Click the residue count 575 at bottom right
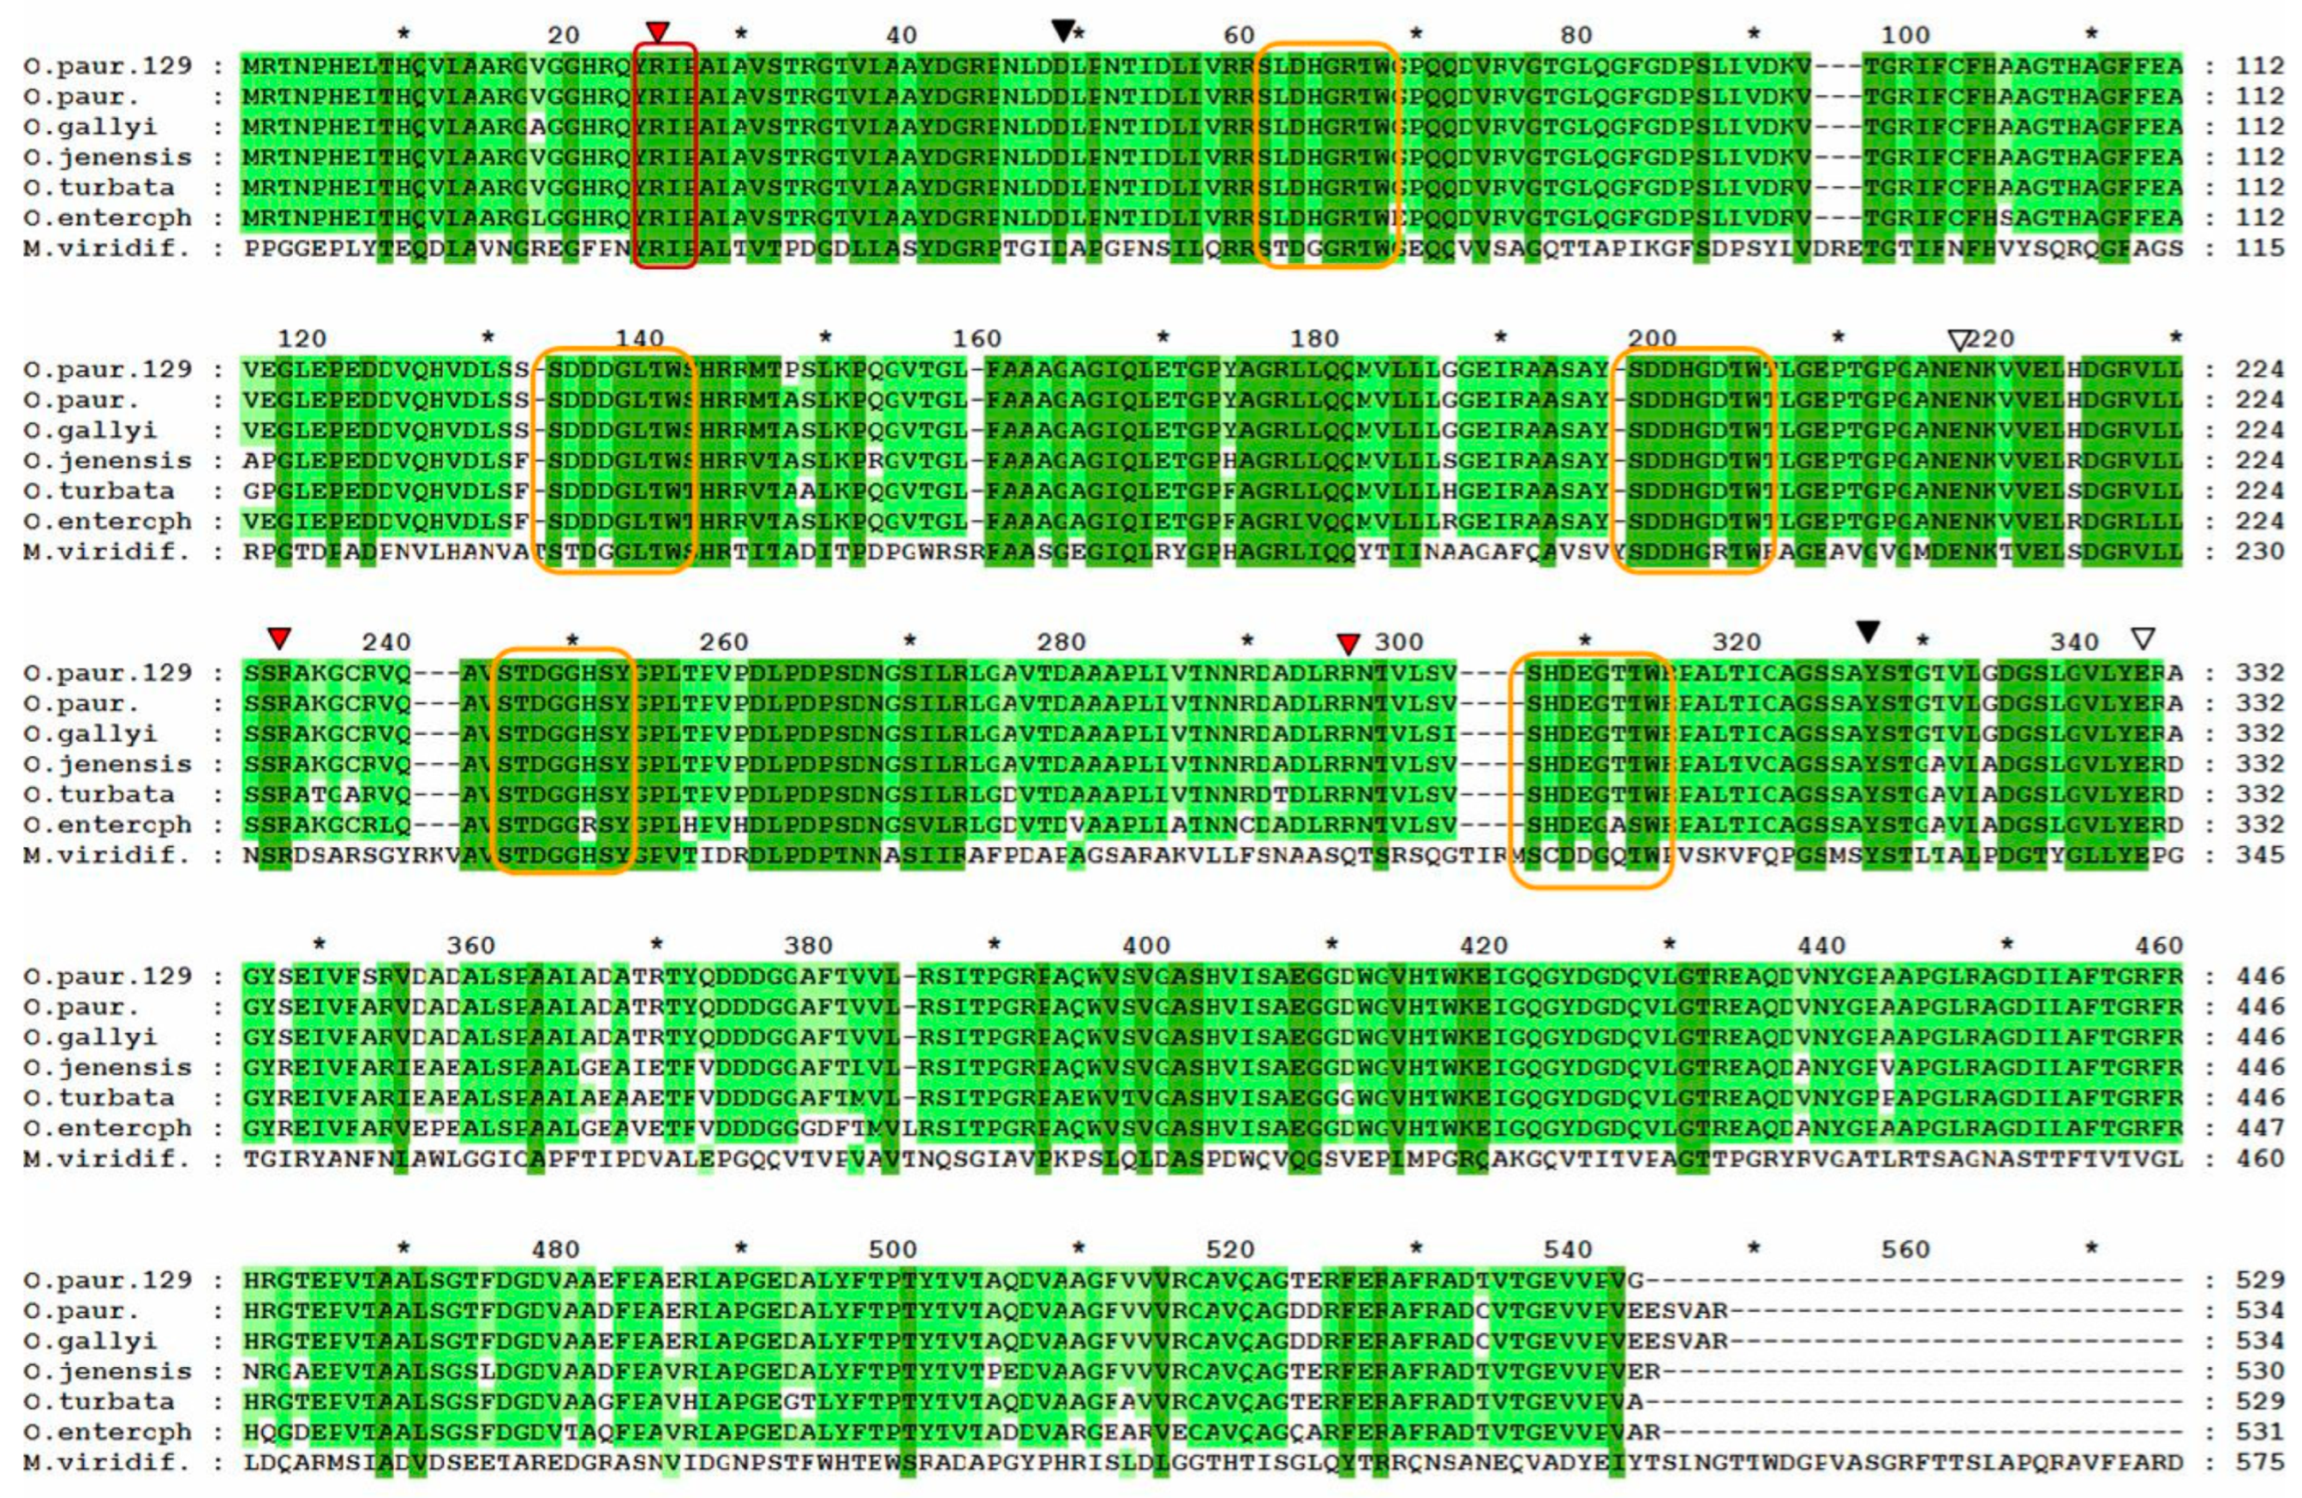The height and width of the screenshot is (1498, 2302). 2258,1462
